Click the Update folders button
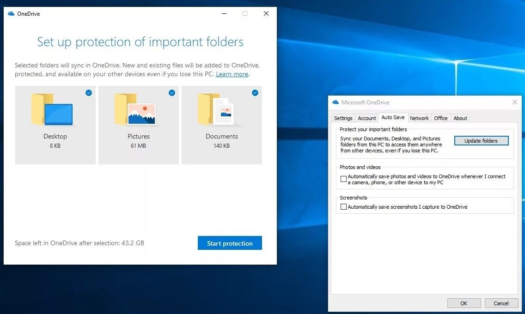The width and height of the screenshot is (525, 314). point(481,141)
